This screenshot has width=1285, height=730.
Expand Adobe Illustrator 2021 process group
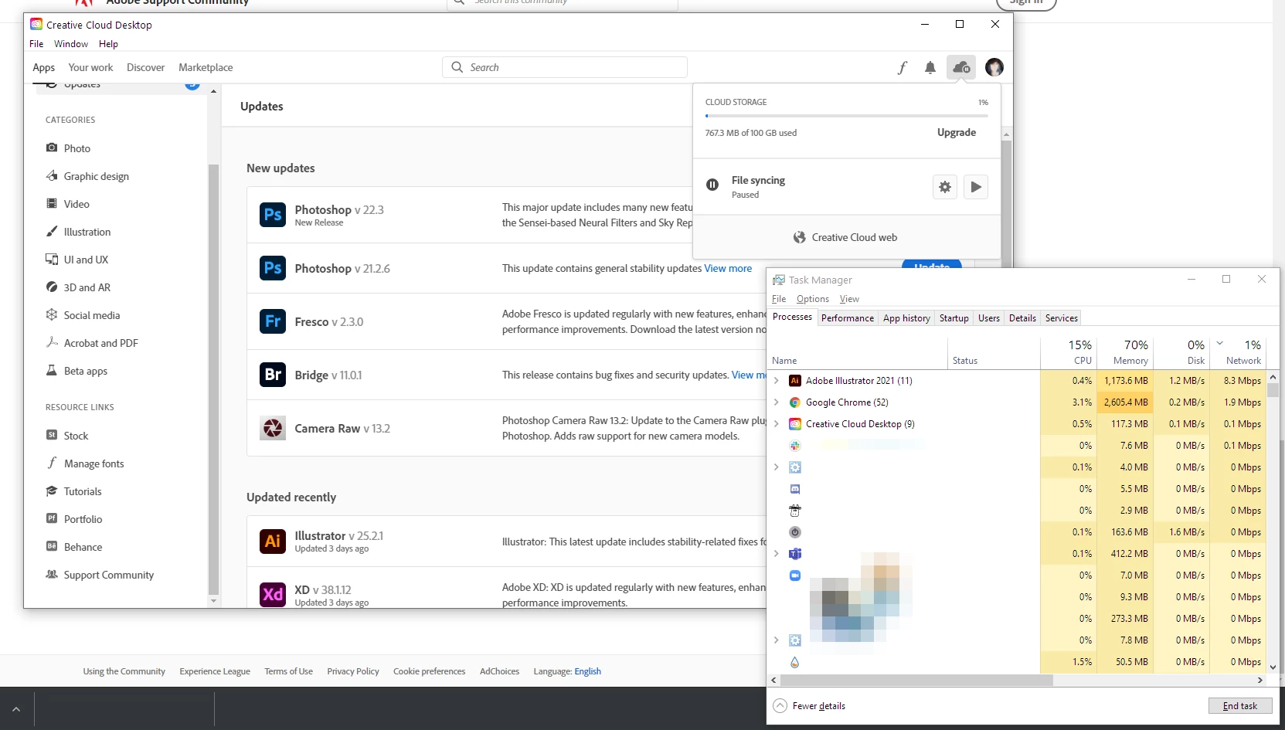pos(777,381)
